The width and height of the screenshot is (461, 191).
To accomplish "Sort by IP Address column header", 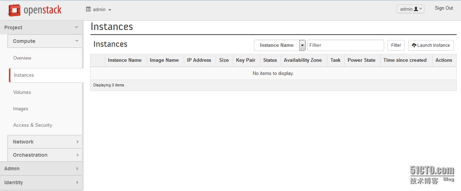I will pyautogui.click(x=199, y=60).
